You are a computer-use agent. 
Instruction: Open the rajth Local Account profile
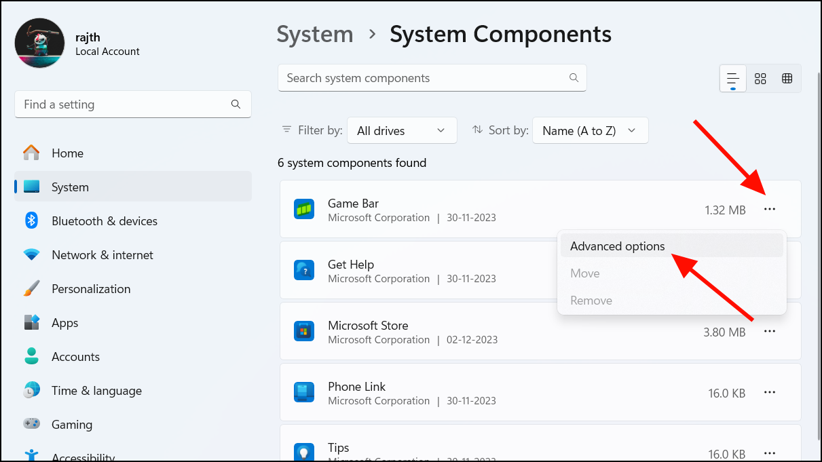click(x=78, y=43)
